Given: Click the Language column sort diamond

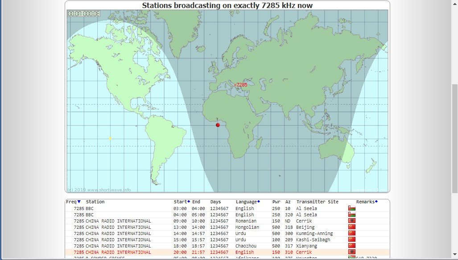Looking at the screenshot, I should (x=259, y=201).
